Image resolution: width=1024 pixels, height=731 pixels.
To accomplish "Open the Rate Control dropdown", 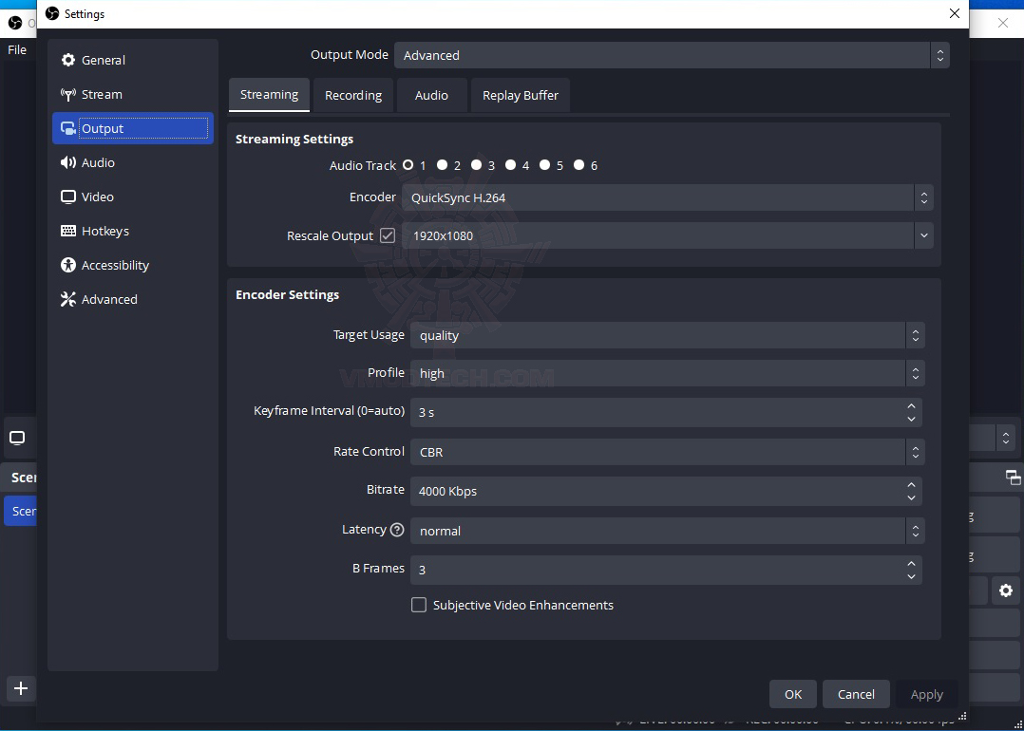I will click(668, 452).
